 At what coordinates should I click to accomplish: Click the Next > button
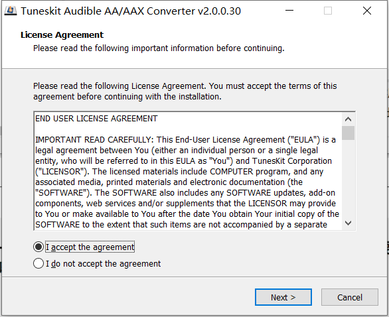pos(283,297)
